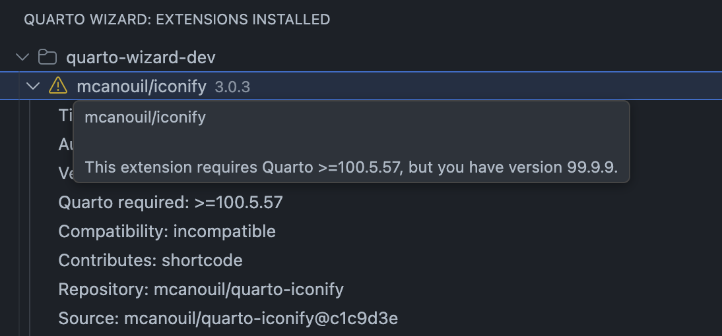Collapse the quarto-wizard-dev folder chevron
This screenshot has width=722, height=336.
(x=22, y=57)
